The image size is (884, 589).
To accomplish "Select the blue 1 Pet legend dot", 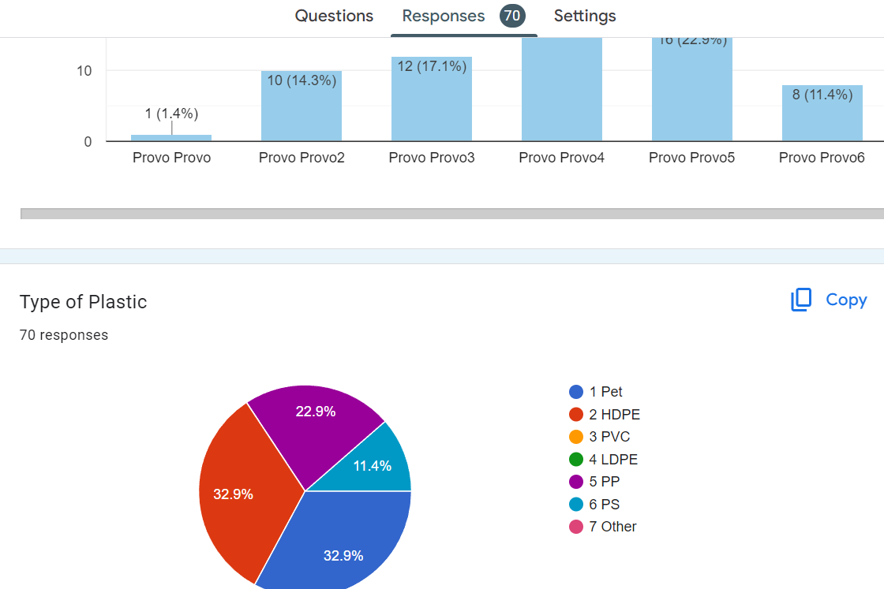I will [x=576, y=392].
